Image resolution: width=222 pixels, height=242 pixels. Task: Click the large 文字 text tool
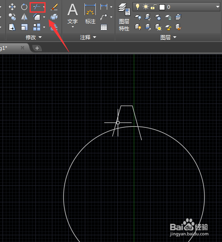click(x=73, y=14)
